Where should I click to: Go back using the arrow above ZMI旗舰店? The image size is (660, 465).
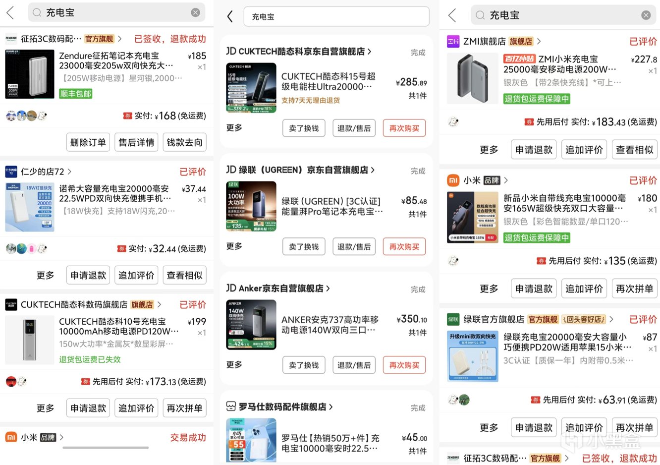click(452, 15)
